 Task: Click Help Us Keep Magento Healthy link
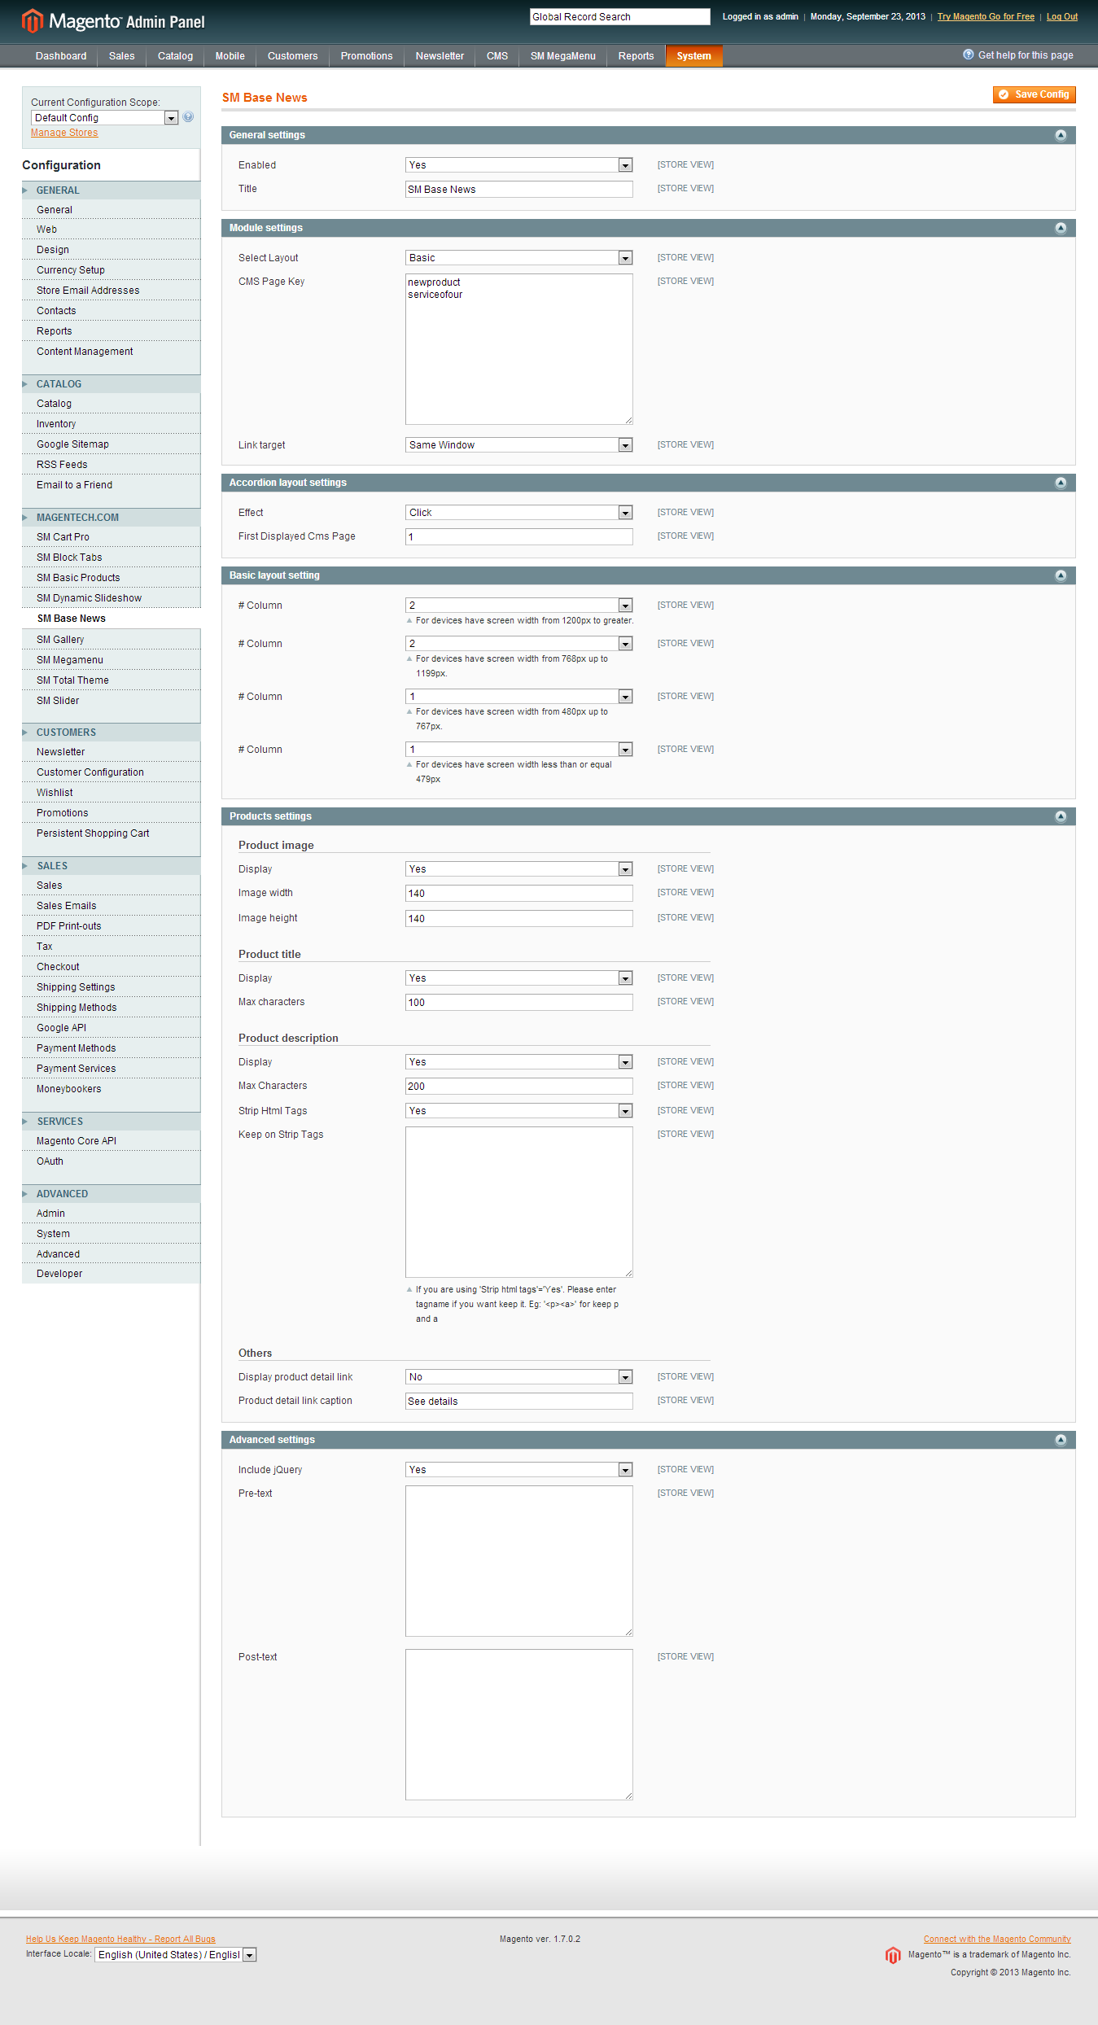pos(120,1939)
